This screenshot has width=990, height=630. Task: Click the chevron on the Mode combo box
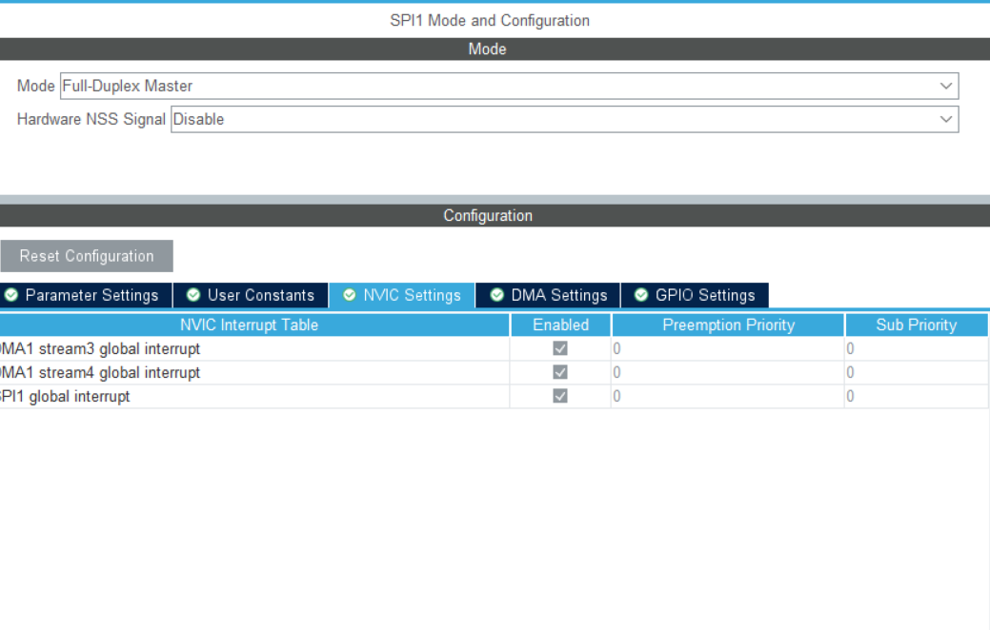click(945, 86)
